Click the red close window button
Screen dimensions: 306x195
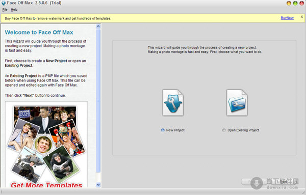pyautogui.click(x=301, y=3)
